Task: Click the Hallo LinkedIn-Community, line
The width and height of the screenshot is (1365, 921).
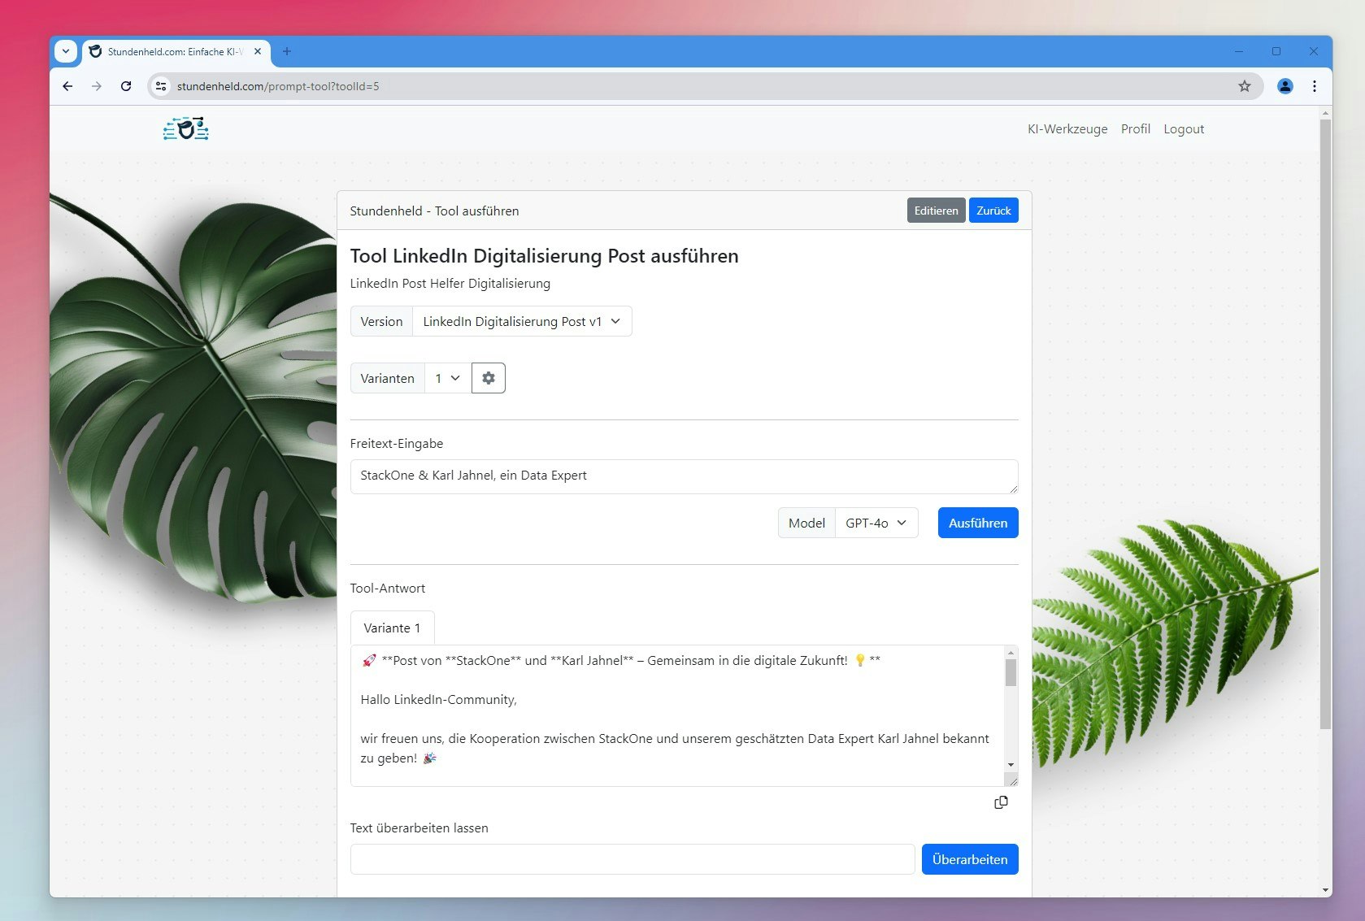Action: coord(438,699)
